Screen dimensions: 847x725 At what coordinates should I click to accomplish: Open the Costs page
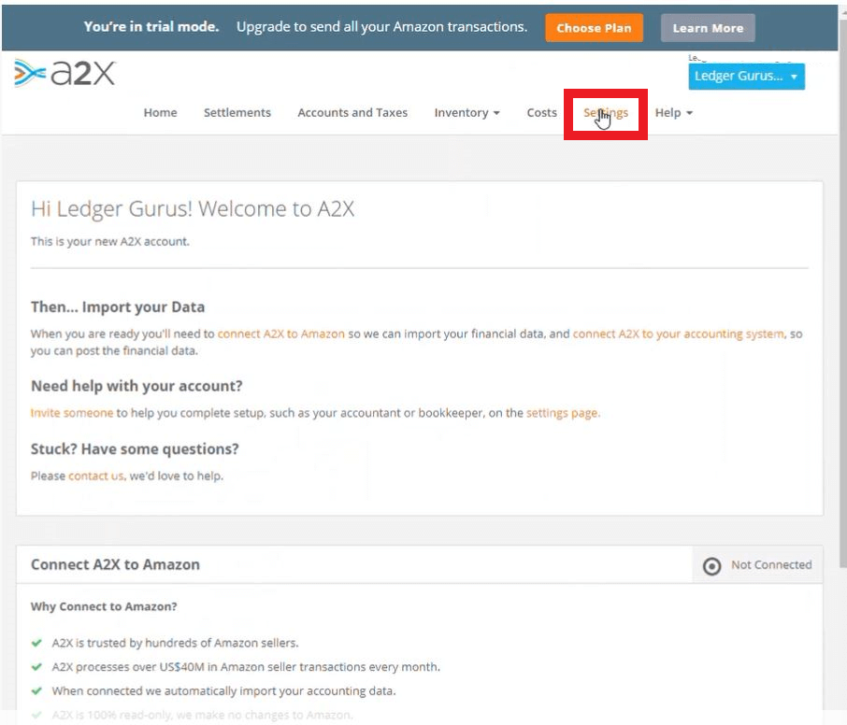click(542, 112)
